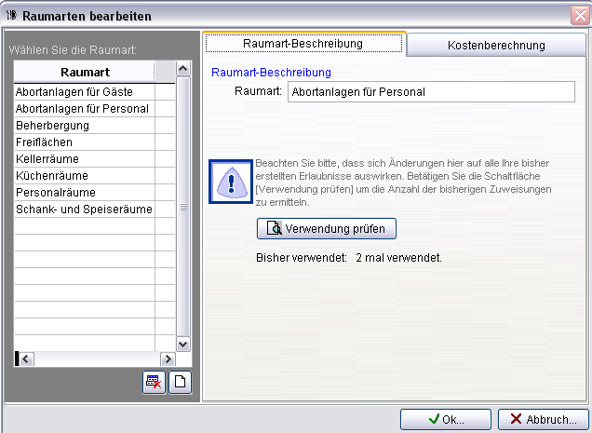Click the Raumart text input field
The image size is (592, 433).
click(x=431, y=91)
